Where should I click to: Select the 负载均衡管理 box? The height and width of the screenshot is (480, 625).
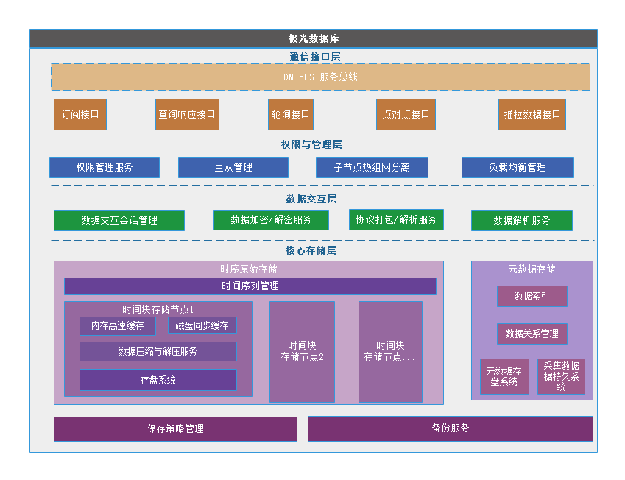(518, 167)
